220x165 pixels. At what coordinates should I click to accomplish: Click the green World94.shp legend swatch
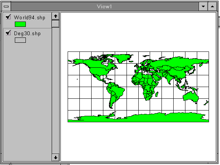pos(21,24)
